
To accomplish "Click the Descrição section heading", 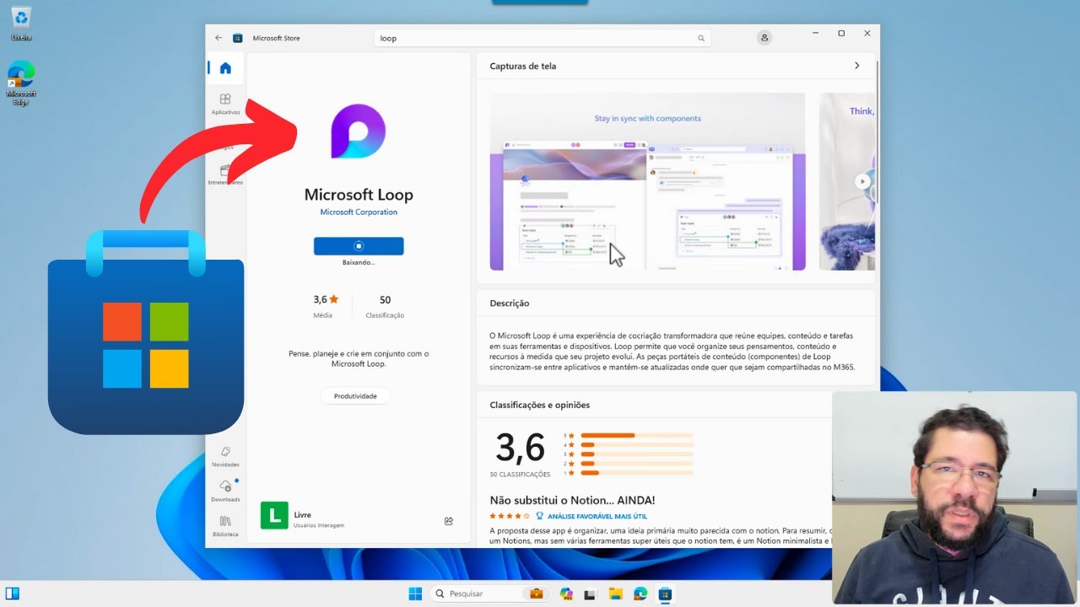I will [x=510, y=303].
